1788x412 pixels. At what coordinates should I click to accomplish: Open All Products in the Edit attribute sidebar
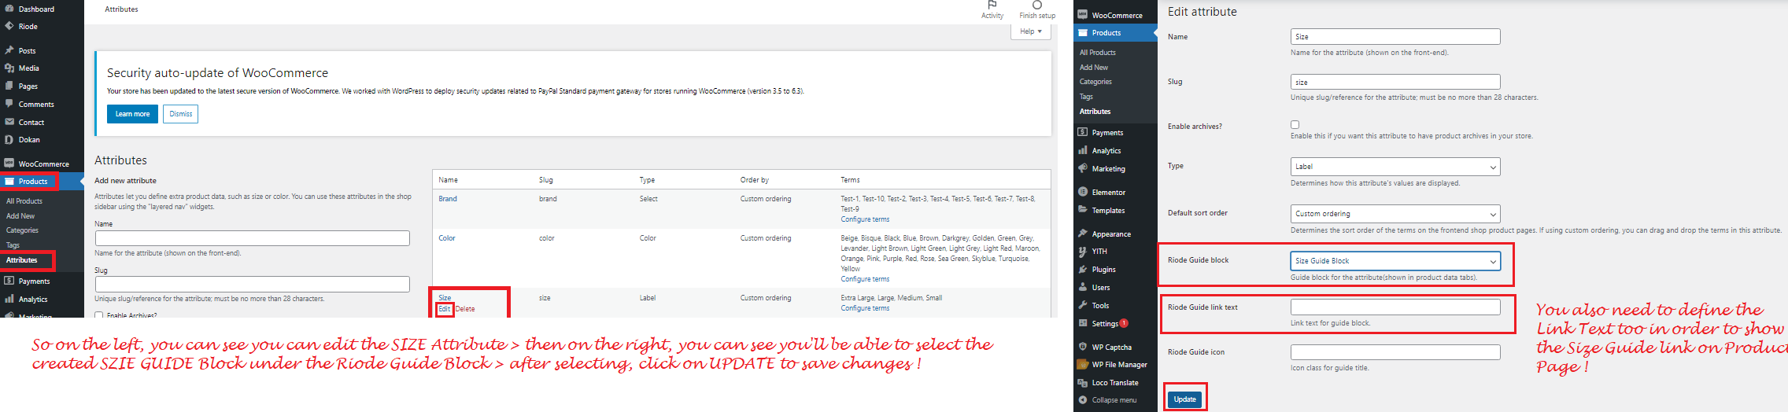[1098, 53]
